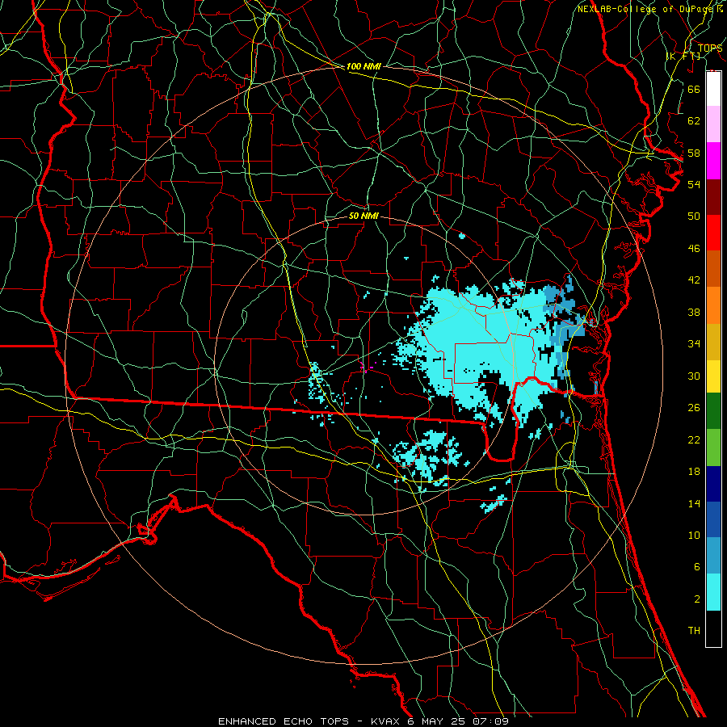Click the "54" scale value
The width and height of the screenshot is (727, 727).
[x=694, y=184]
